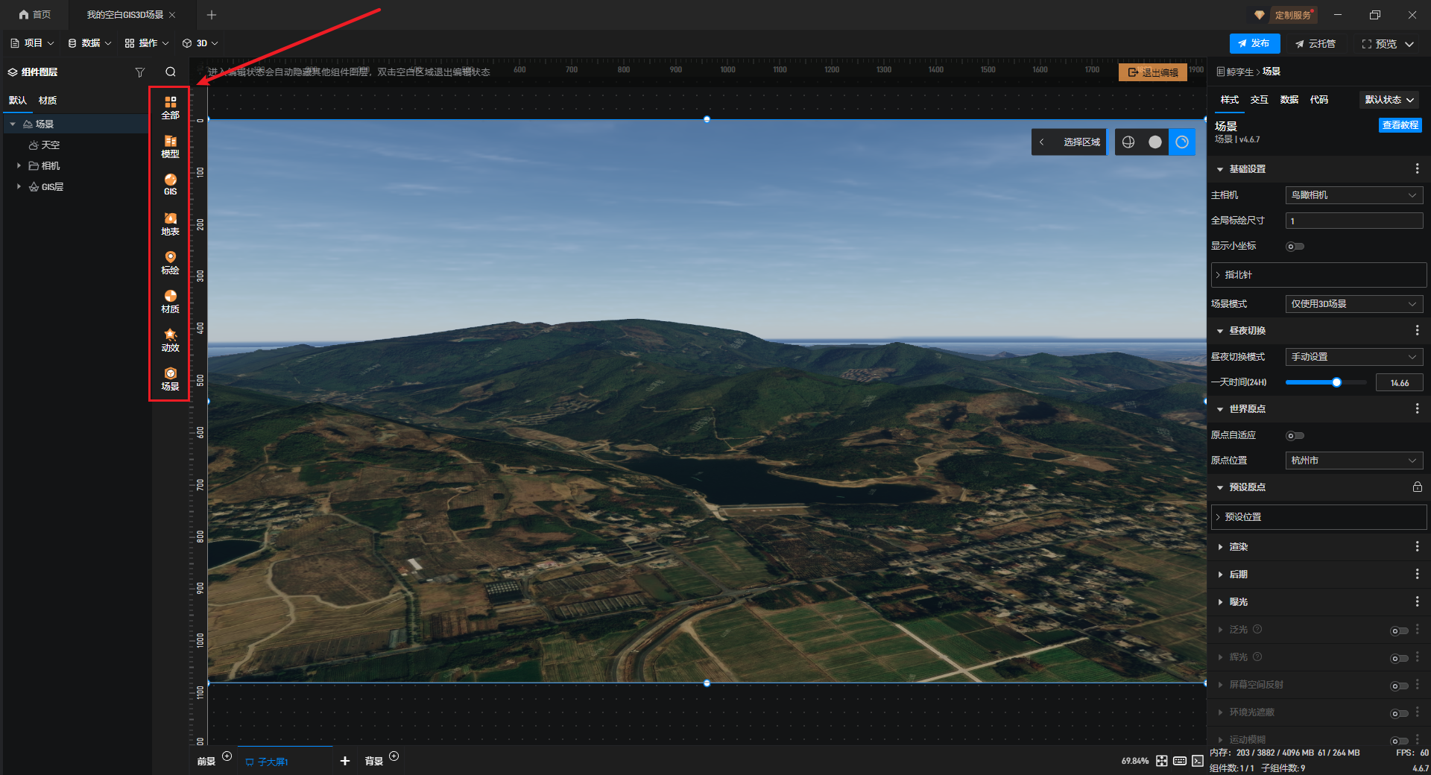Click the 发布 publish button

pyautogui.click(x=1254, y=43)
